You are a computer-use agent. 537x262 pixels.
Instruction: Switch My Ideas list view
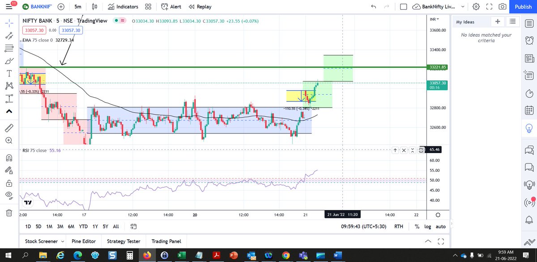[512, 21]
